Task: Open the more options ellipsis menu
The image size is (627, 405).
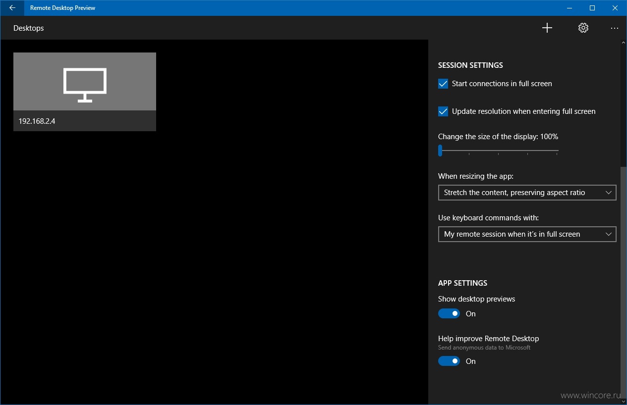Action: tap(615, 28)
